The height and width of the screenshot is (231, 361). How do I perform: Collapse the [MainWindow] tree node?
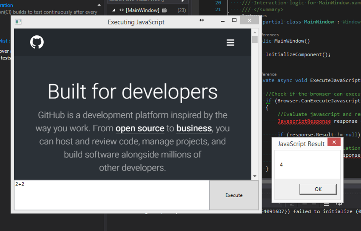click(114, 10)
